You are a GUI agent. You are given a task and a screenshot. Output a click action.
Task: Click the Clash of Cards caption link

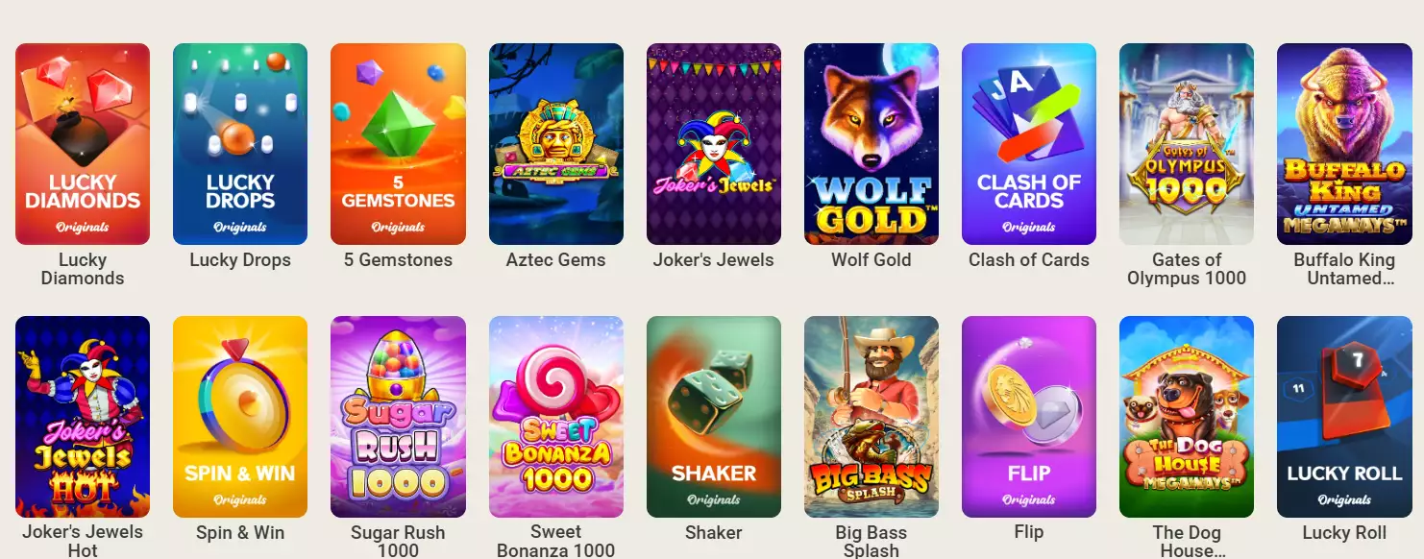(1029, 259)
